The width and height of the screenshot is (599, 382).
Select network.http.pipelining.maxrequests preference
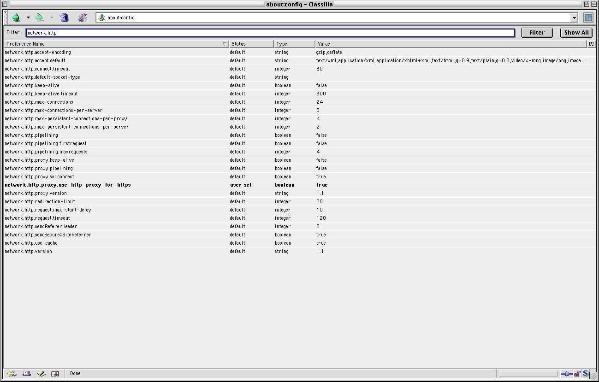coord(300,152)
